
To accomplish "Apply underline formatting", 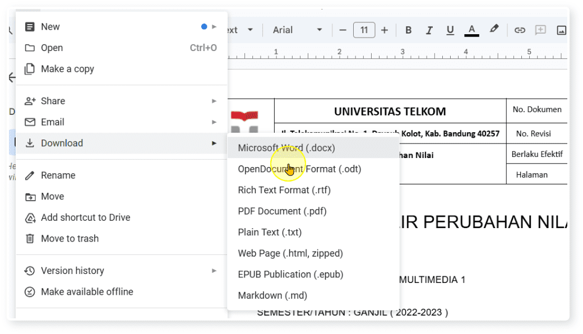I will coord(450,30).
